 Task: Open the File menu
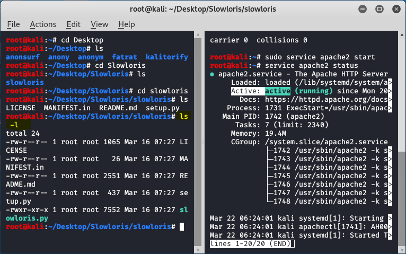point(13,24)
